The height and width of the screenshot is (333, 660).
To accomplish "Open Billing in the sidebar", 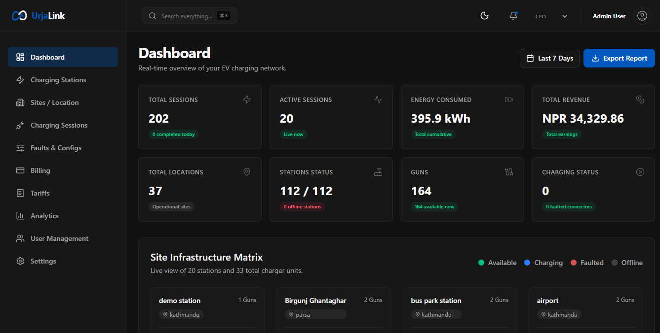I will point(63,170).
